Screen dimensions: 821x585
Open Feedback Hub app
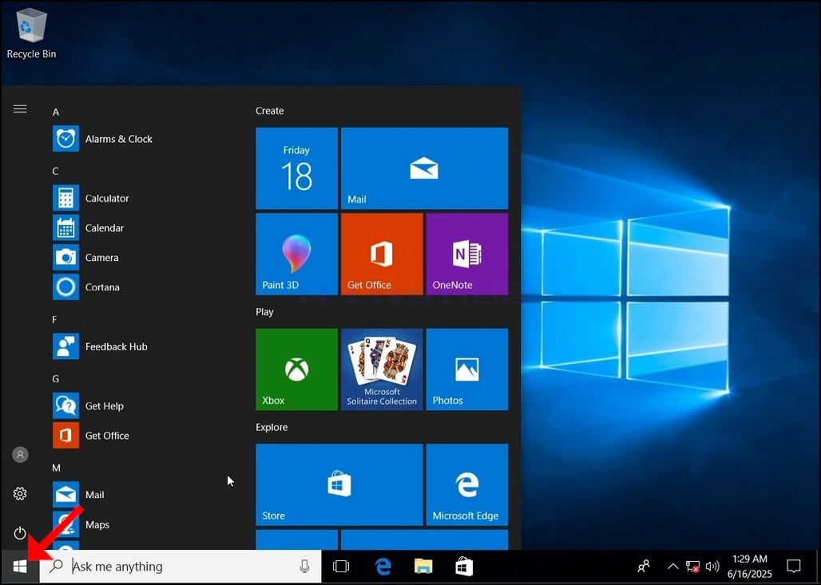click(101, 346)
